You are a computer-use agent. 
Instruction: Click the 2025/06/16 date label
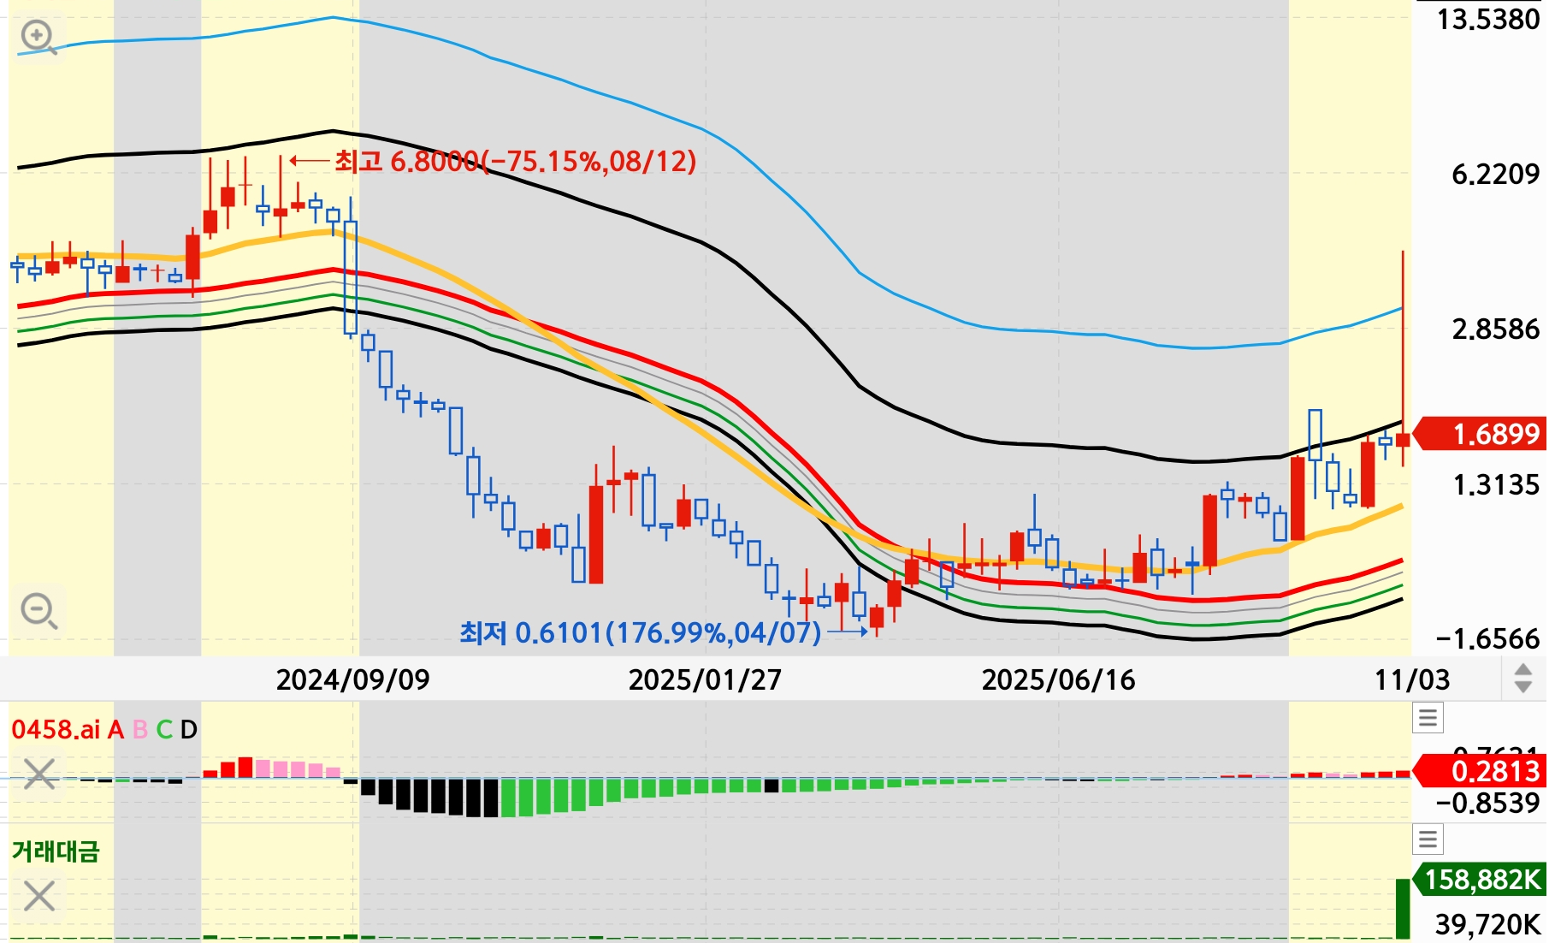point(1059,679)
